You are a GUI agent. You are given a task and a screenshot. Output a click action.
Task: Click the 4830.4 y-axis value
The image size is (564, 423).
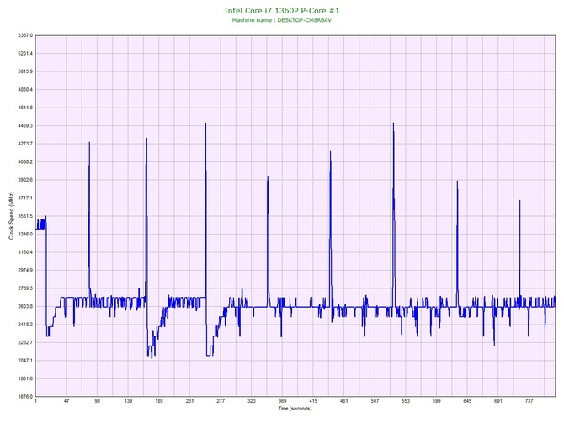tap(25, 89)
